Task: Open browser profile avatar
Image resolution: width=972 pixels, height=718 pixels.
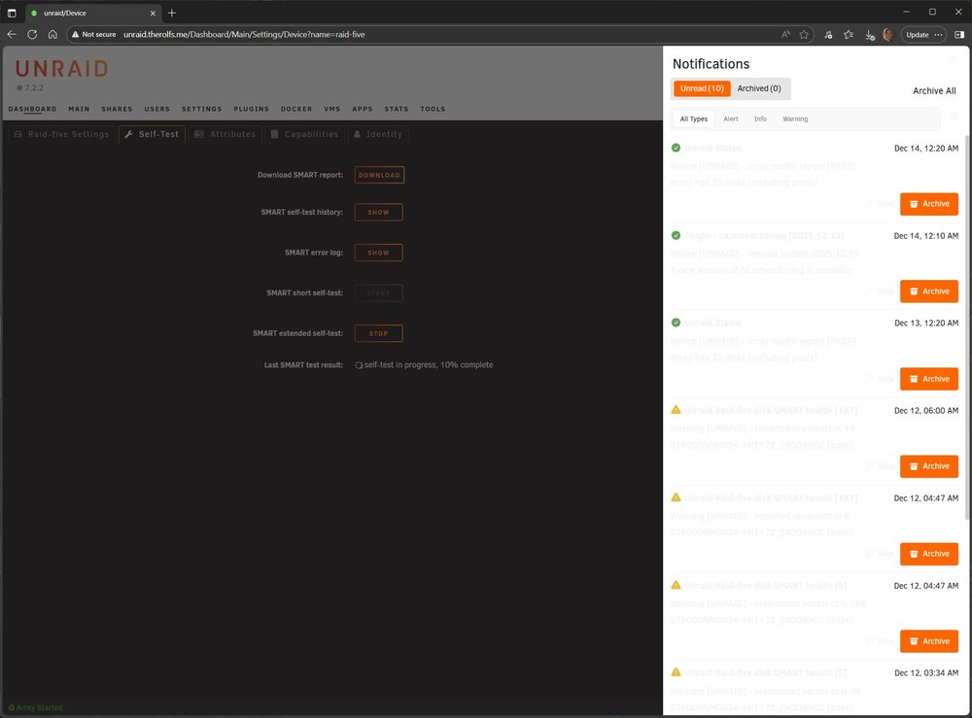Action: pyautogui.click(x=887, y=35)
